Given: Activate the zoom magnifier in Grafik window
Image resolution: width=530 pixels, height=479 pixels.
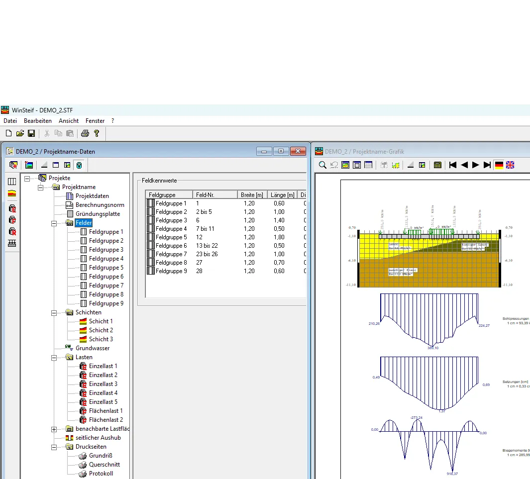Looking at the screenshot, I should 322,165.
